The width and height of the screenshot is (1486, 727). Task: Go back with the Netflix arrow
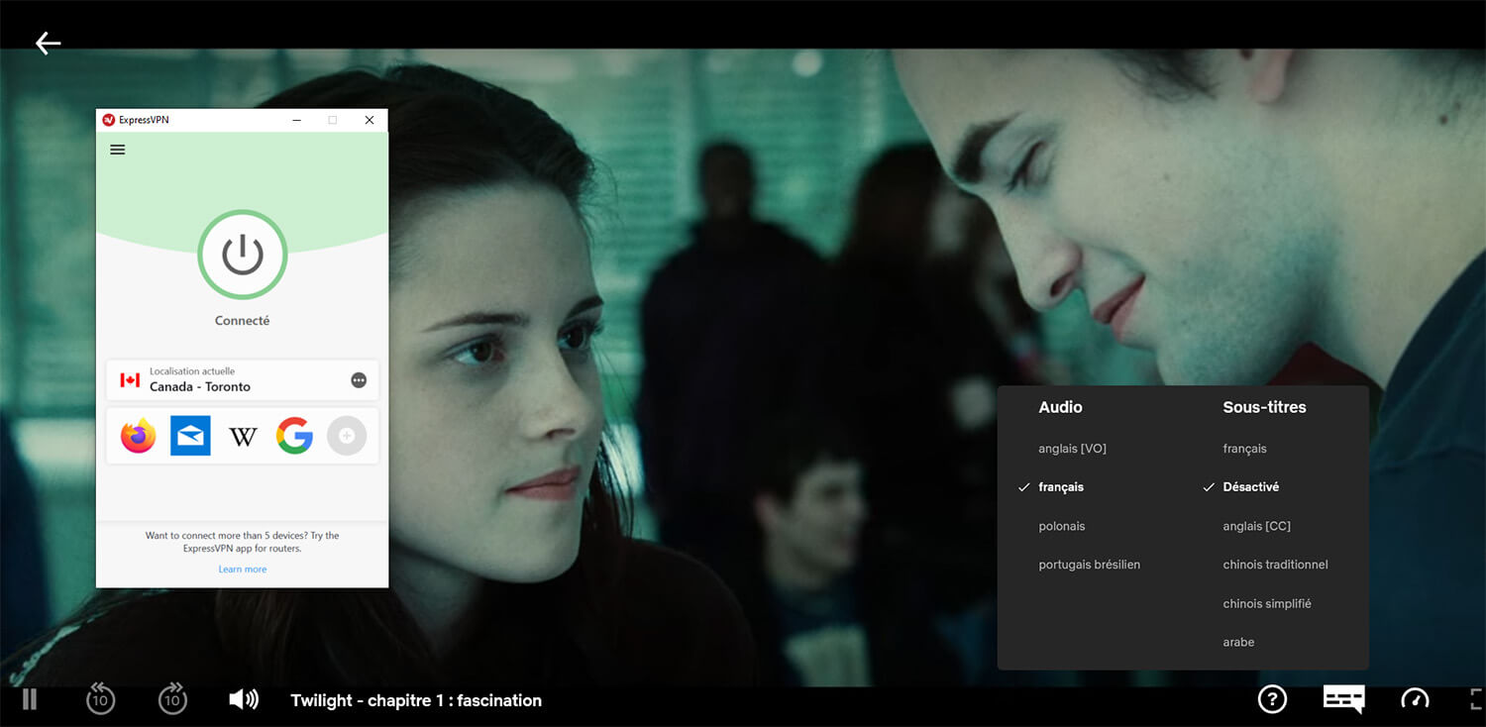[x=48, y=43]
